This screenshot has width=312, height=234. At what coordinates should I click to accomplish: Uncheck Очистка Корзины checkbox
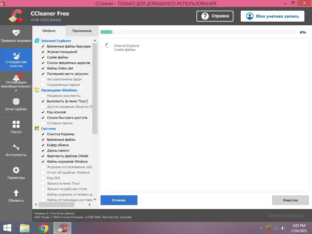point(43,134)
